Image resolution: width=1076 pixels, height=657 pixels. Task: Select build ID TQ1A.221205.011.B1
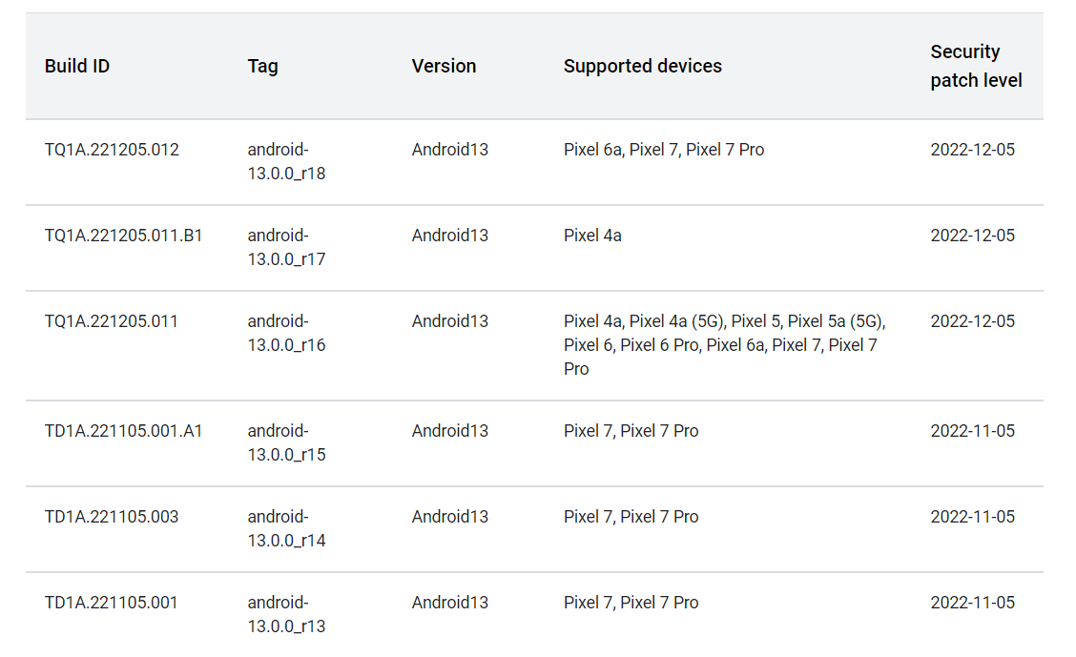(123, 236)
